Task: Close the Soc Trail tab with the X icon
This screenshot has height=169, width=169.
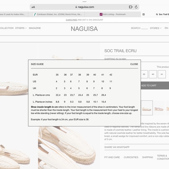Action: [144, 14]
